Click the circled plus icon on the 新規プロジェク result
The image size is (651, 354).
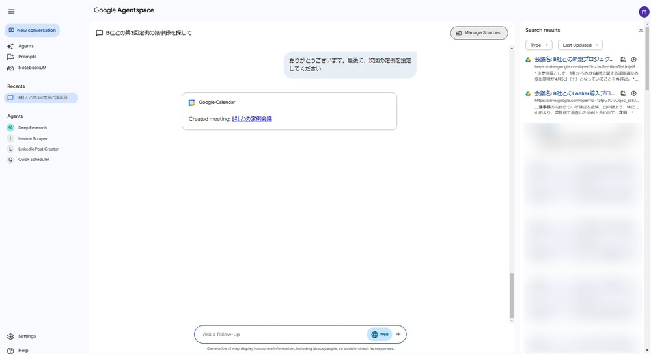(633, 60)
